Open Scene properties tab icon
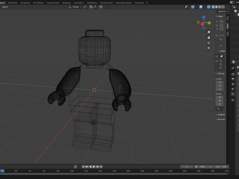 (233, 89)
